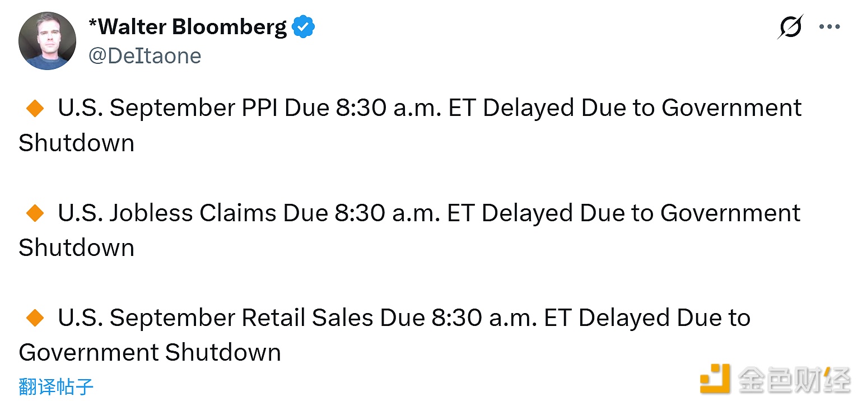Viewport: 858px width, 401px height.
Task: Click 'Shutdown' under the PPI headline
Action: [77, 143]
